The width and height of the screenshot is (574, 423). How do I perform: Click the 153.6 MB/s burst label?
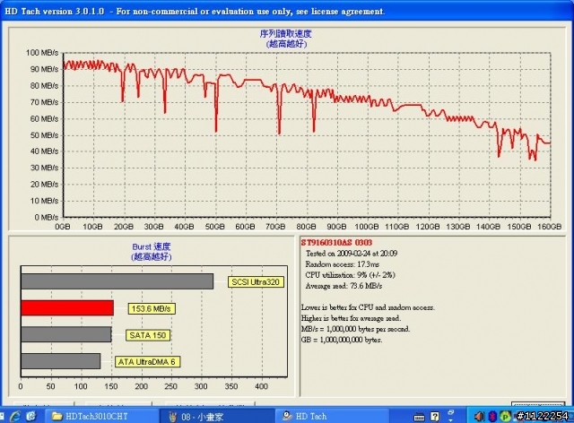(x=152, y=309)
